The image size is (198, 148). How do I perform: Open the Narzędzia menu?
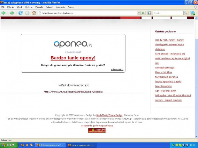[60, 7]
